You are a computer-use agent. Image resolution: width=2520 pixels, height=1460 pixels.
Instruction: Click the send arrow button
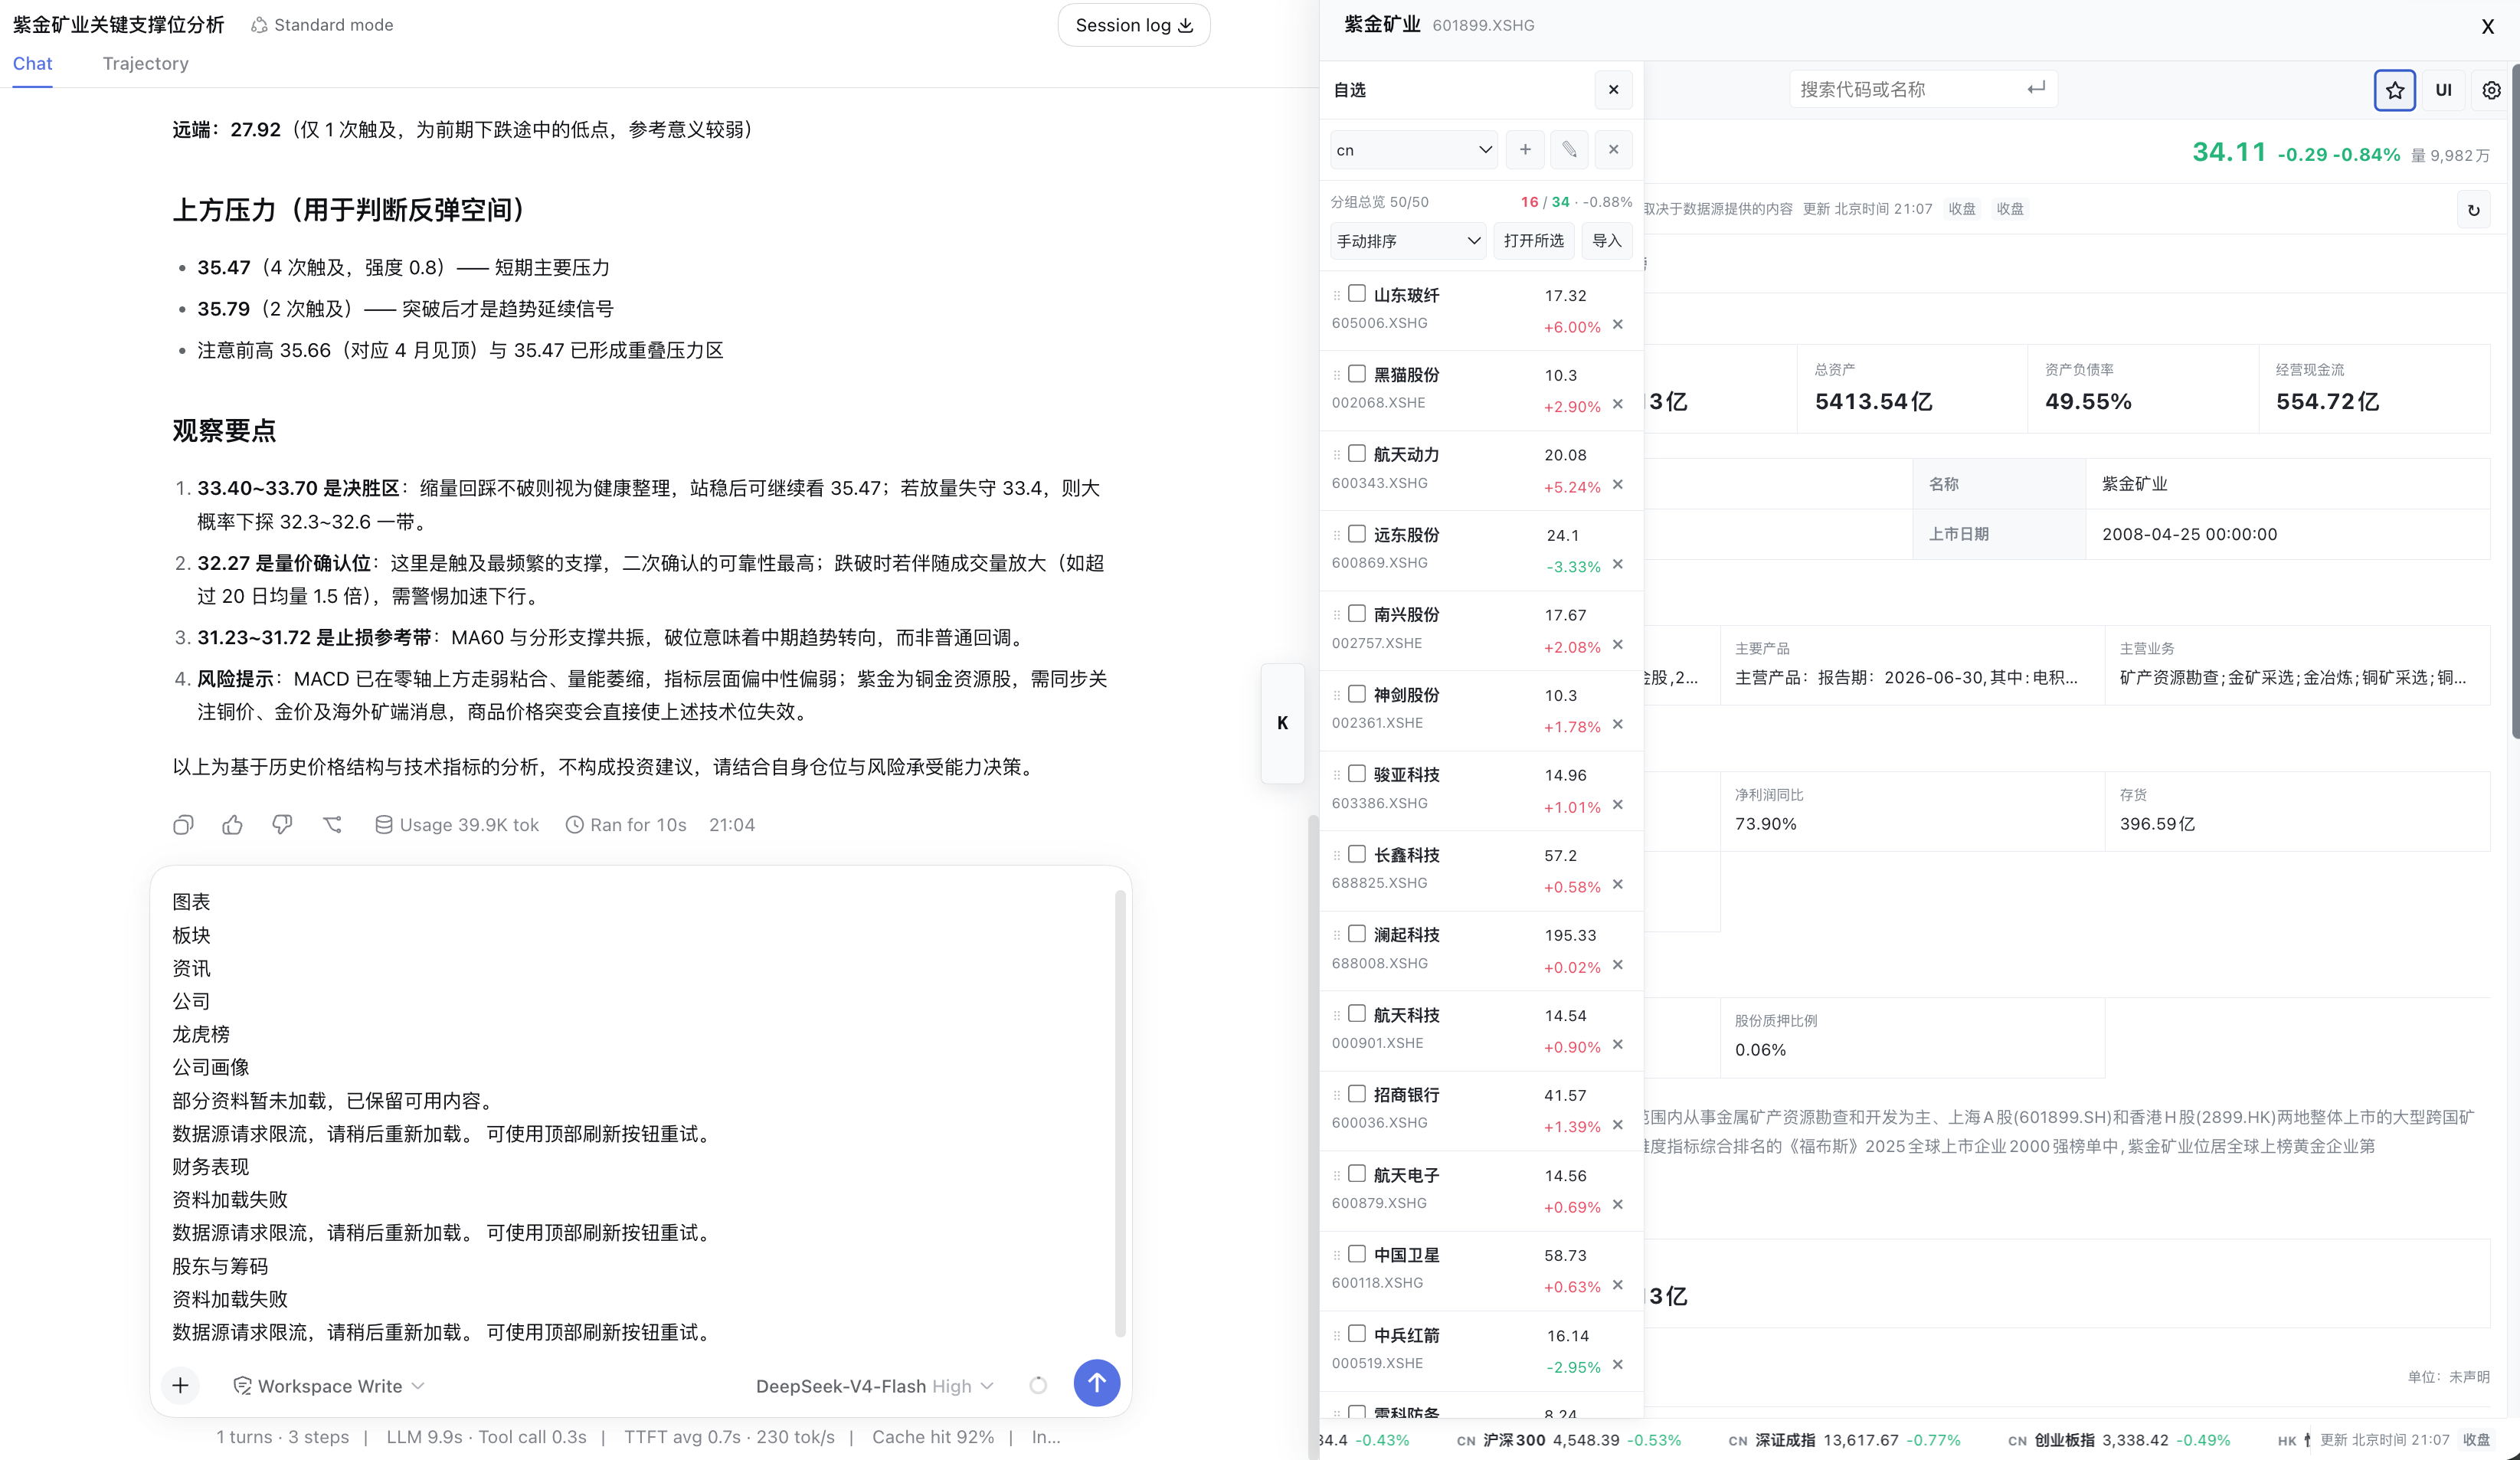pos(1096,1383)
